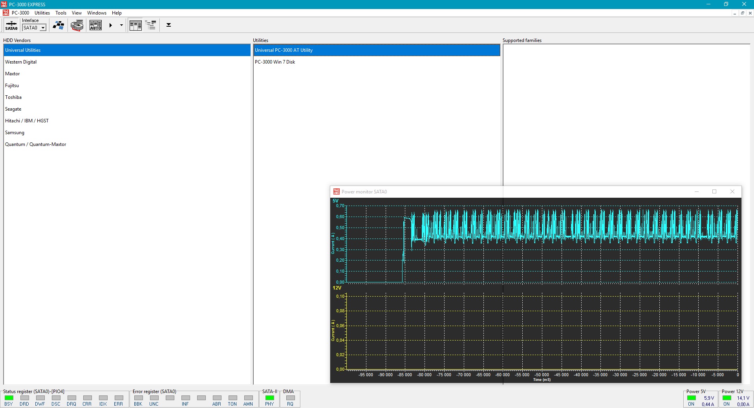Select Hitachi / IBM / HGST vendor
754x408 pixels.
tap(127, 121)
